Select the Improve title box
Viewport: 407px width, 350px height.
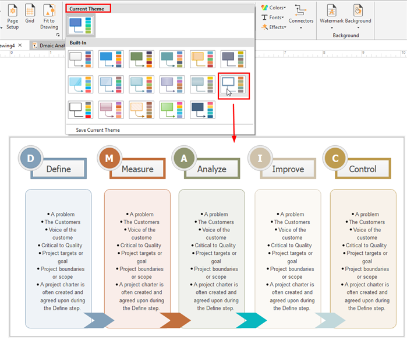pos(288,169)
